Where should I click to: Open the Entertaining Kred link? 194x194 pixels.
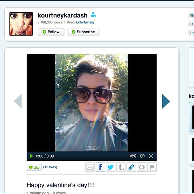point(85,22)
